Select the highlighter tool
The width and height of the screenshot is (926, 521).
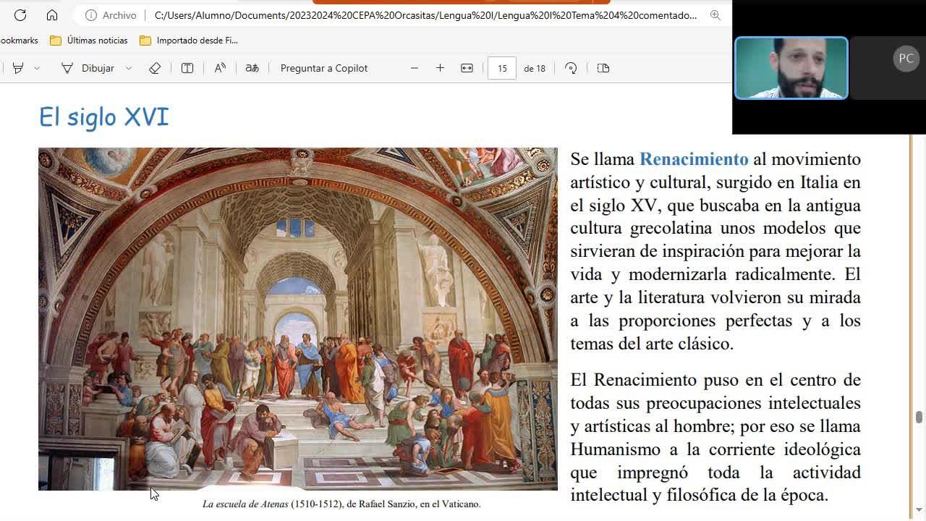[x=18, y=68]
